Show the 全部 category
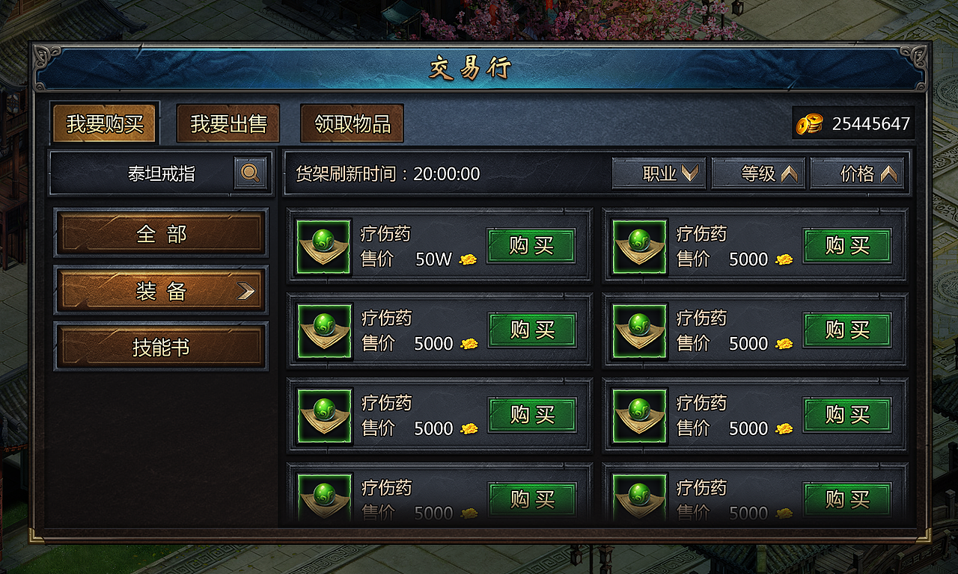The width and height of the screenshot is (958, 574). click(x=161, y=234)
